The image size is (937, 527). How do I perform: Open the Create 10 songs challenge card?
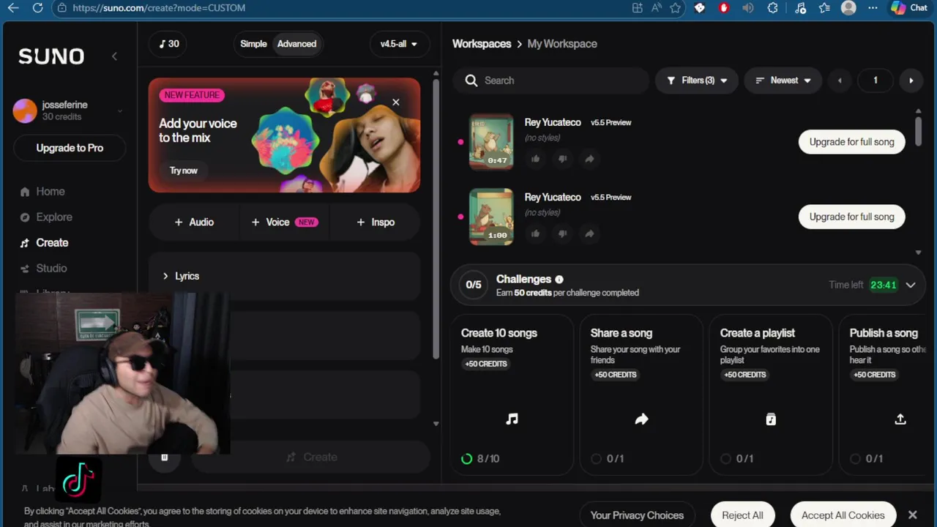[512, 395]
